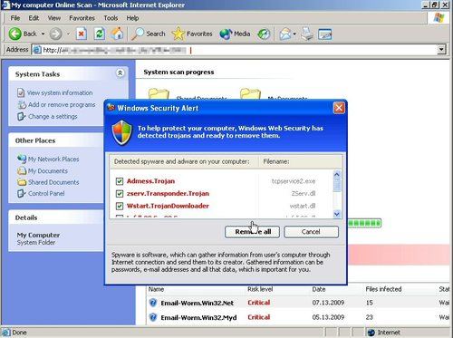Screen dimensions: 453x338
Task: Select the Email-Worm.Win32.Myd row name
Action: 198,317
